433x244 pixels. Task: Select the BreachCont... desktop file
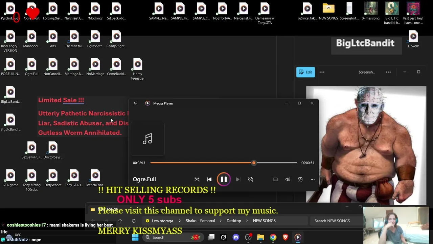[x=95, y=178]
